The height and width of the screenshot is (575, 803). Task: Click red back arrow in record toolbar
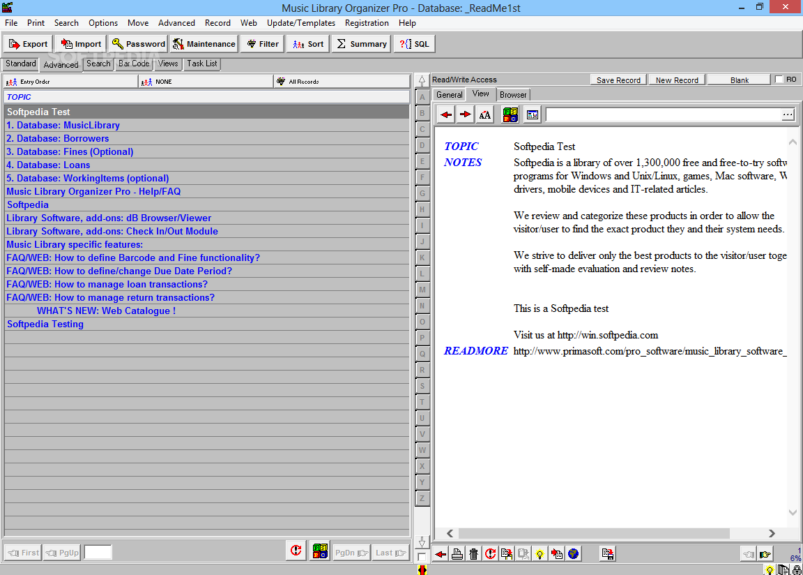[441, 554]
